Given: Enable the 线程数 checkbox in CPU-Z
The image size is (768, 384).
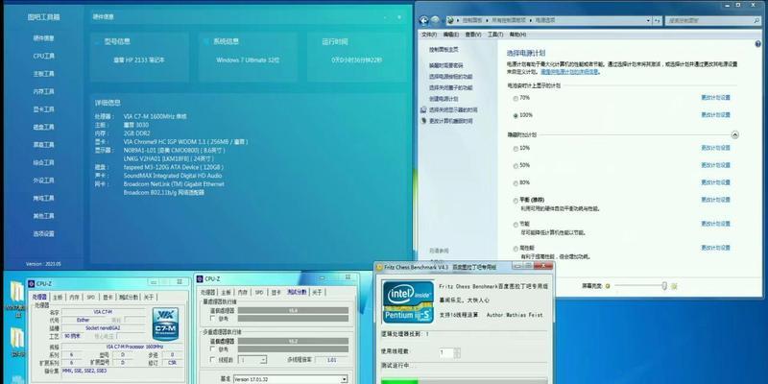Looking at the screenshot, I should pyautogui.click(x=212, y=359).
